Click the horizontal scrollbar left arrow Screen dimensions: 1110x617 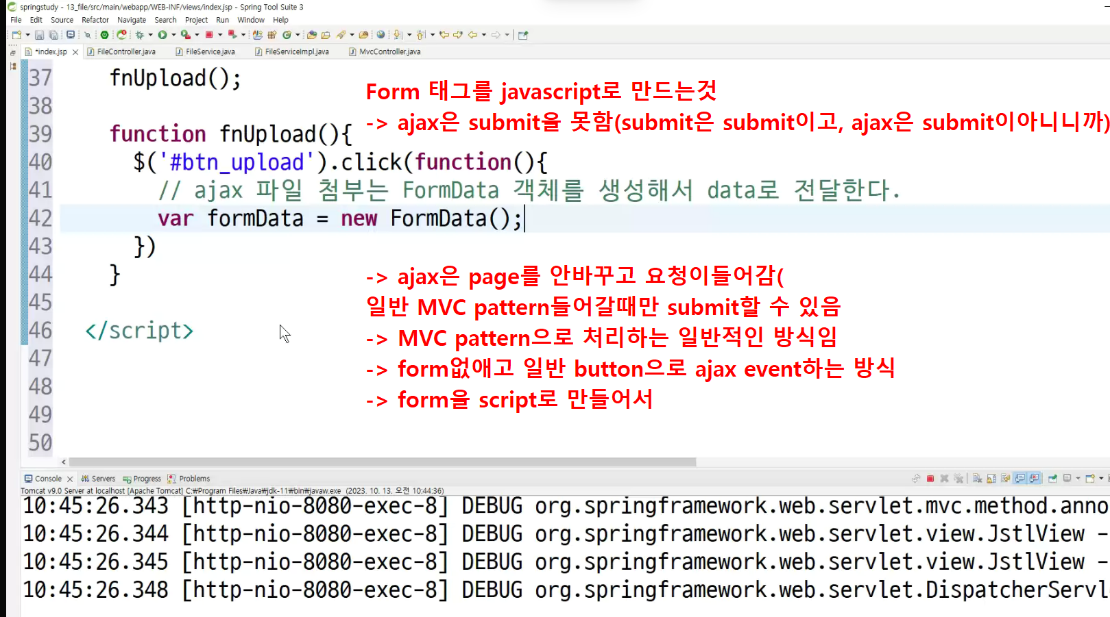click(64, 462)
